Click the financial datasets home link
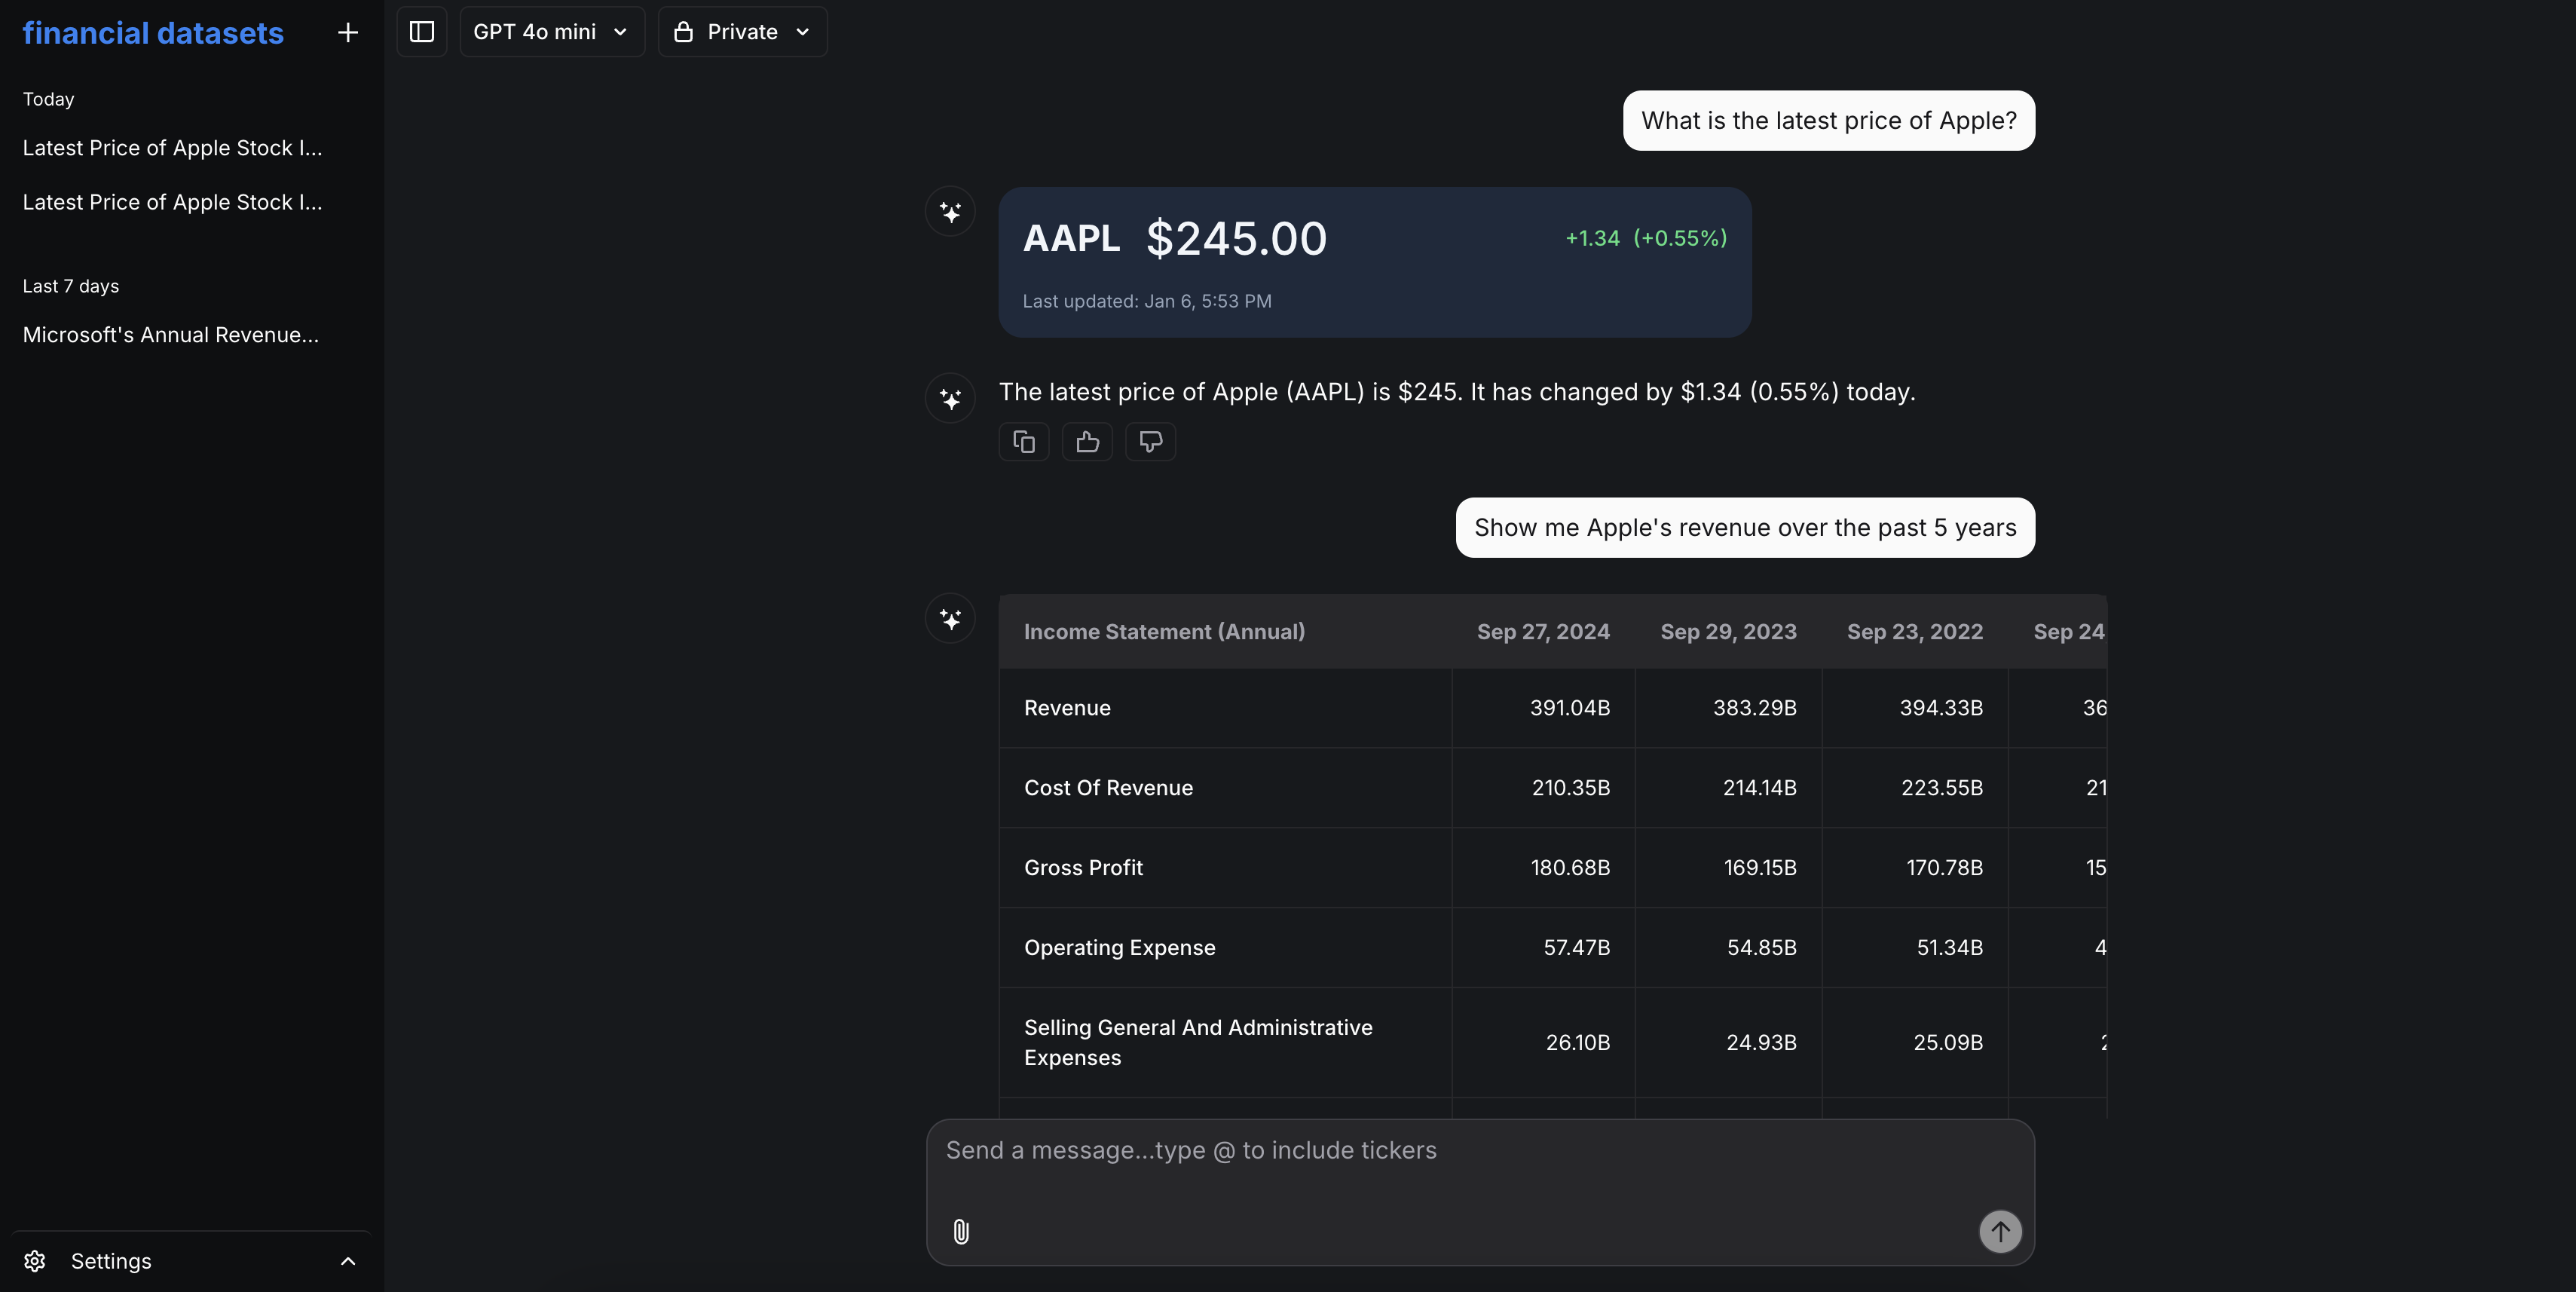 click(151, 32)
